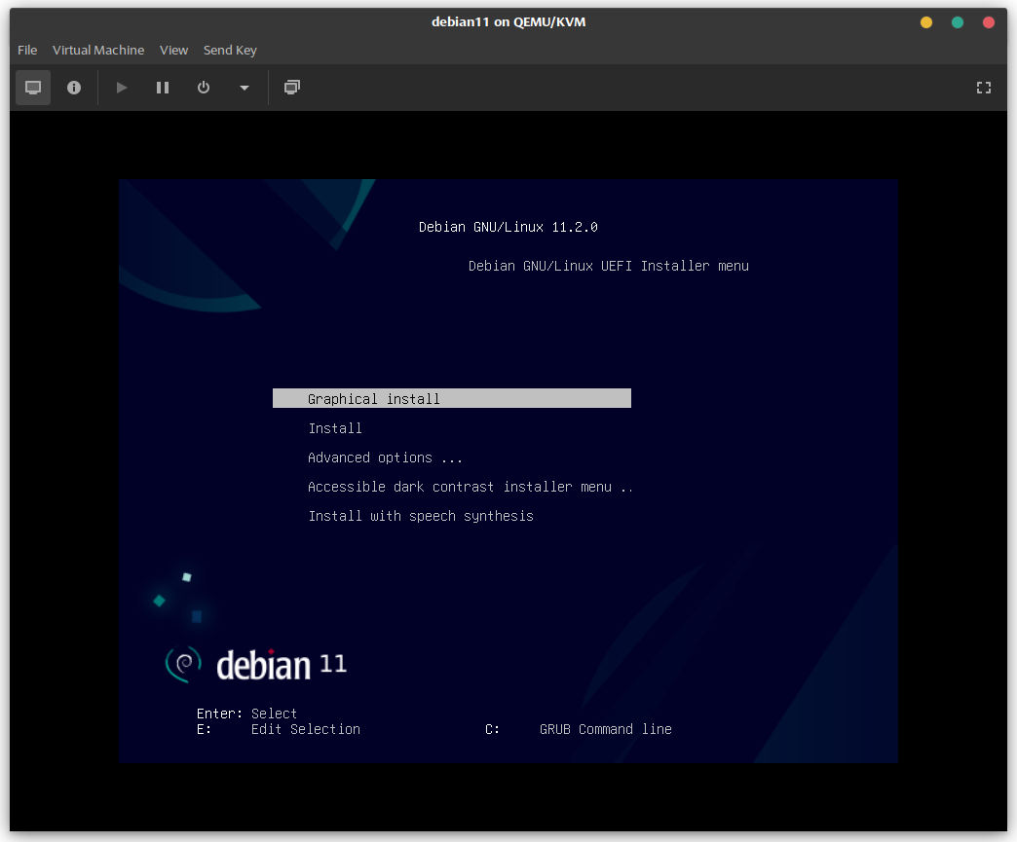1017x842 pixels.
Task: Shut down the VM with power icon
Action: 204,88
